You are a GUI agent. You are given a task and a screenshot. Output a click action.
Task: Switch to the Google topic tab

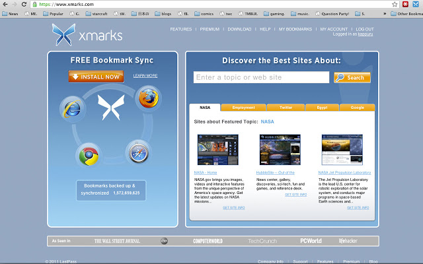click(x=358, y=108)
